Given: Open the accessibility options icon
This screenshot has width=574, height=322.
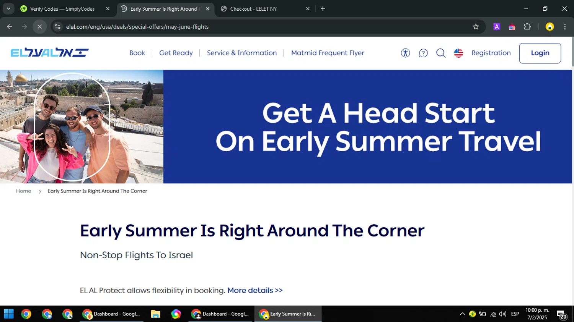Looking at the screenshot, I should [x=405, y=53].
